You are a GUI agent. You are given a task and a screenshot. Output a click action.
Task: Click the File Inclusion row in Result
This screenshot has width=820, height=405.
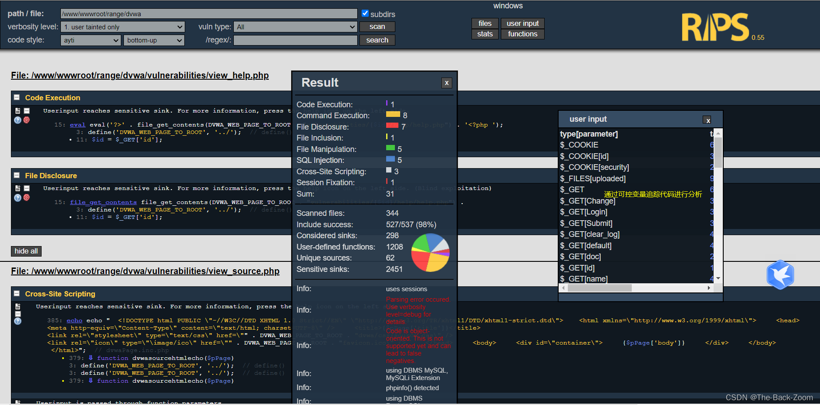pos(374,138)
